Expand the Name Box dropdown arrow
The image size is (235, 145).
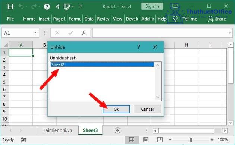click(35, 32)
